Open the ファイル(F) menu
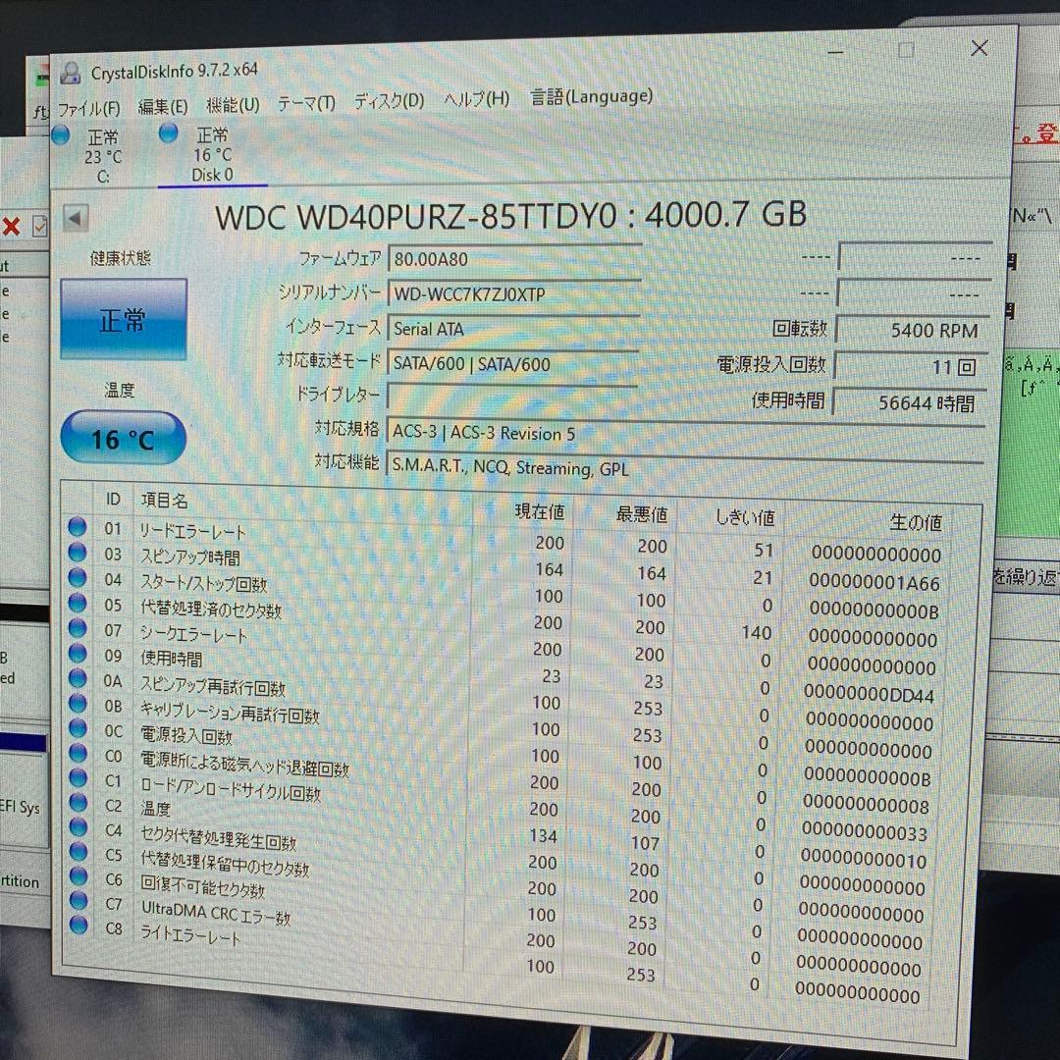The image size is (1060, 1060). click(88, 109)
